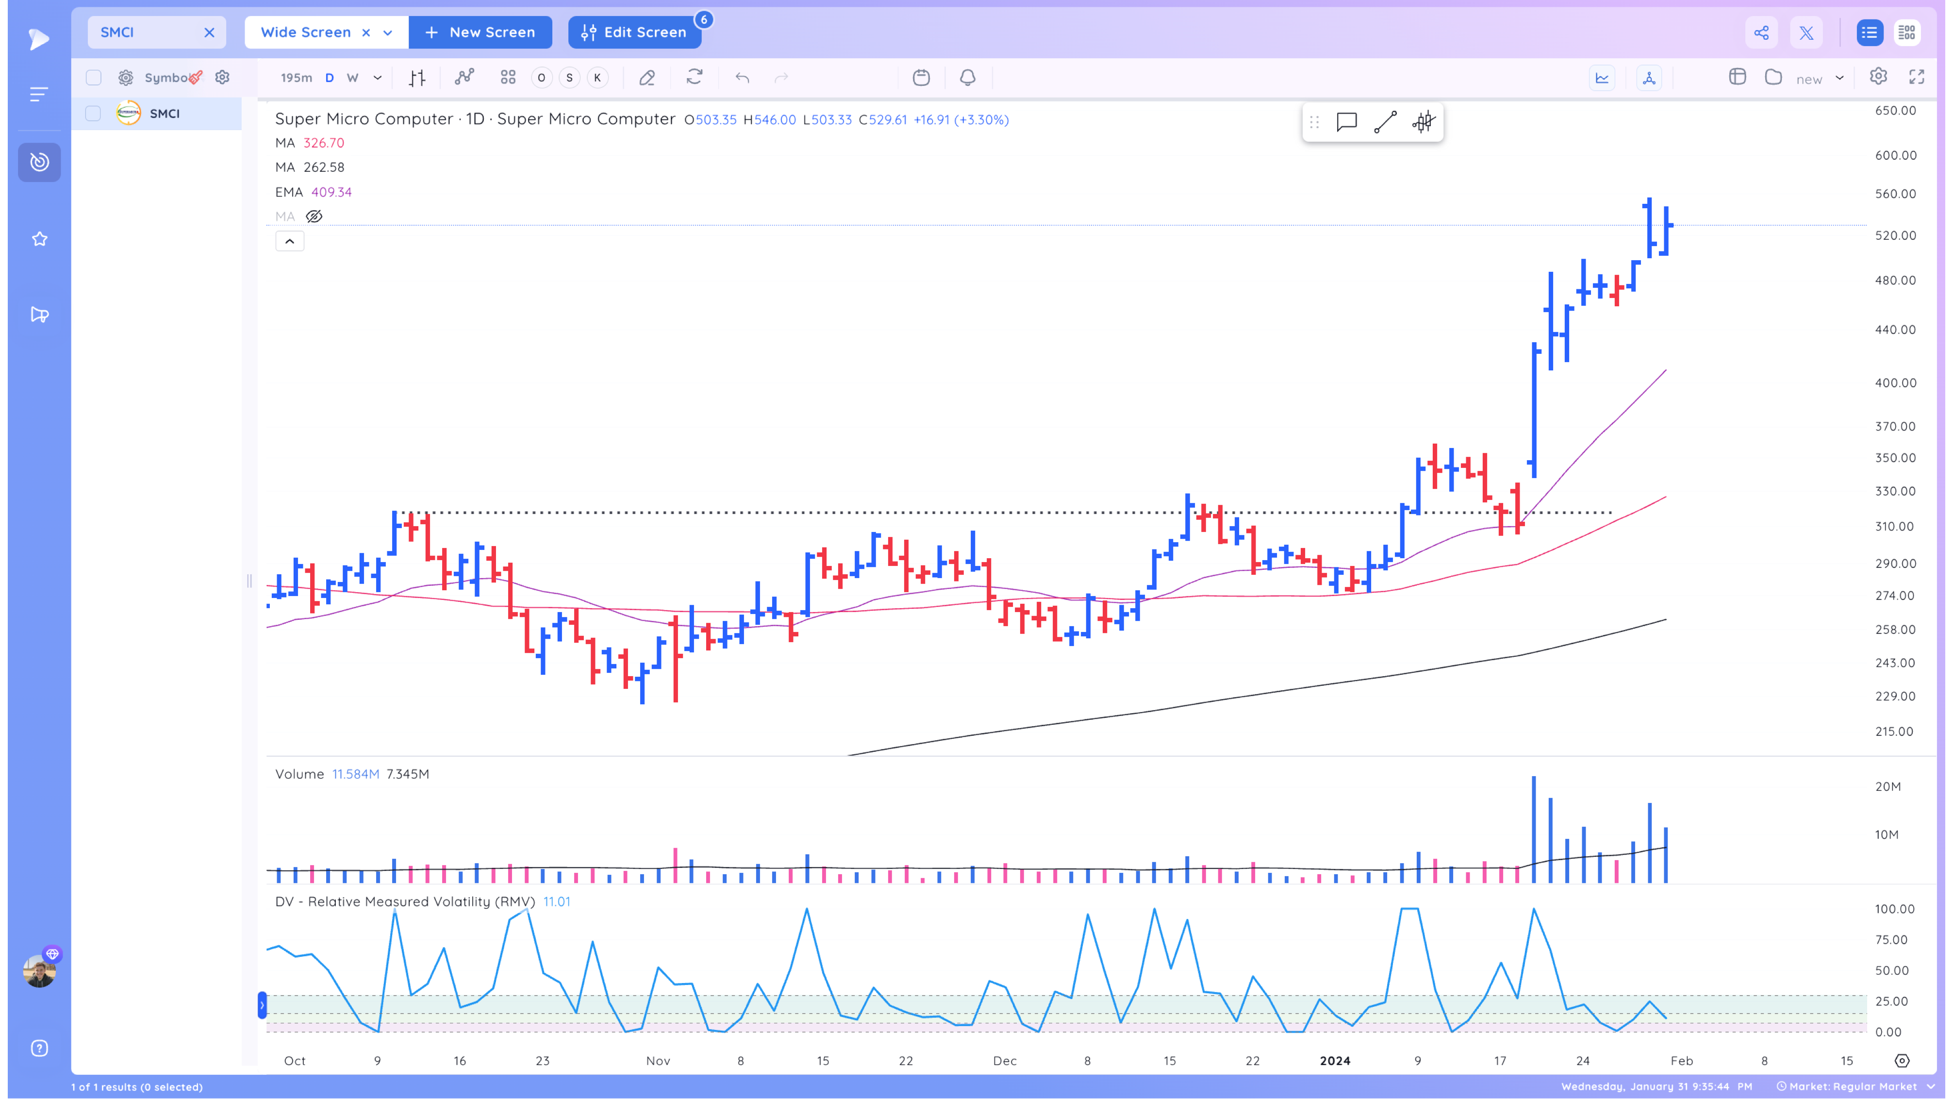Select the W weekly timeframe

tap(353, 77)
